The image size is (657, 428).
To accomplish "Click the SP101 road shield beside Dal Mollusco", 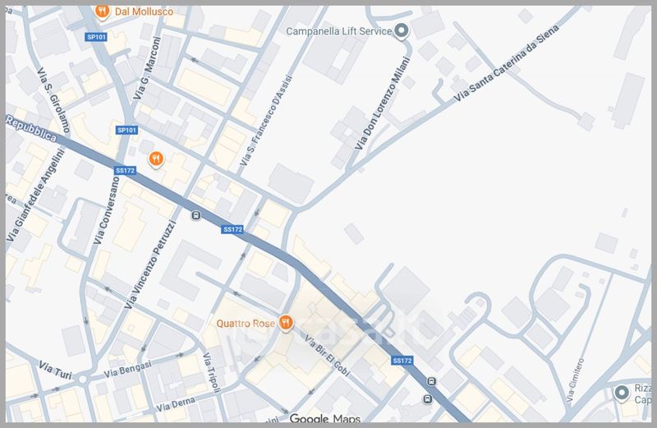I will pyautogui.click(x=97, y=37).
